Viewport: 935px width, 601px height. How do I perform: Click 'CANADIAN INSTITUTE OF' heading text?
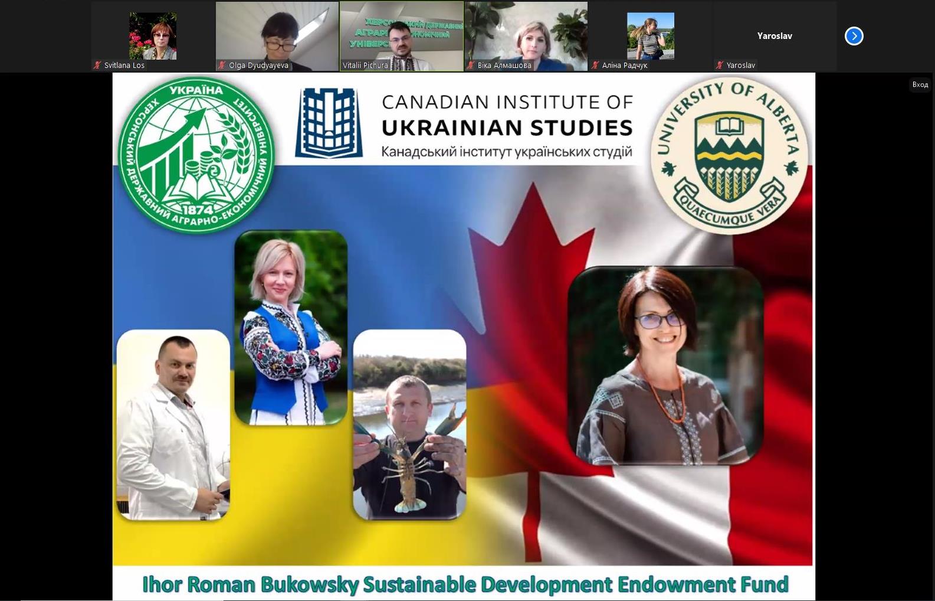coord(507,102)
